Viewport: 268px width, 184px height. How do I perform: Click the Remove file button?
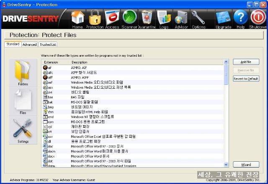pos(246,70)
